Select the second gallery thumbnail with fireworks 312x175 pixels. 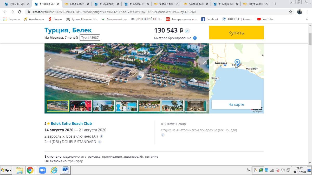[81, 106]
